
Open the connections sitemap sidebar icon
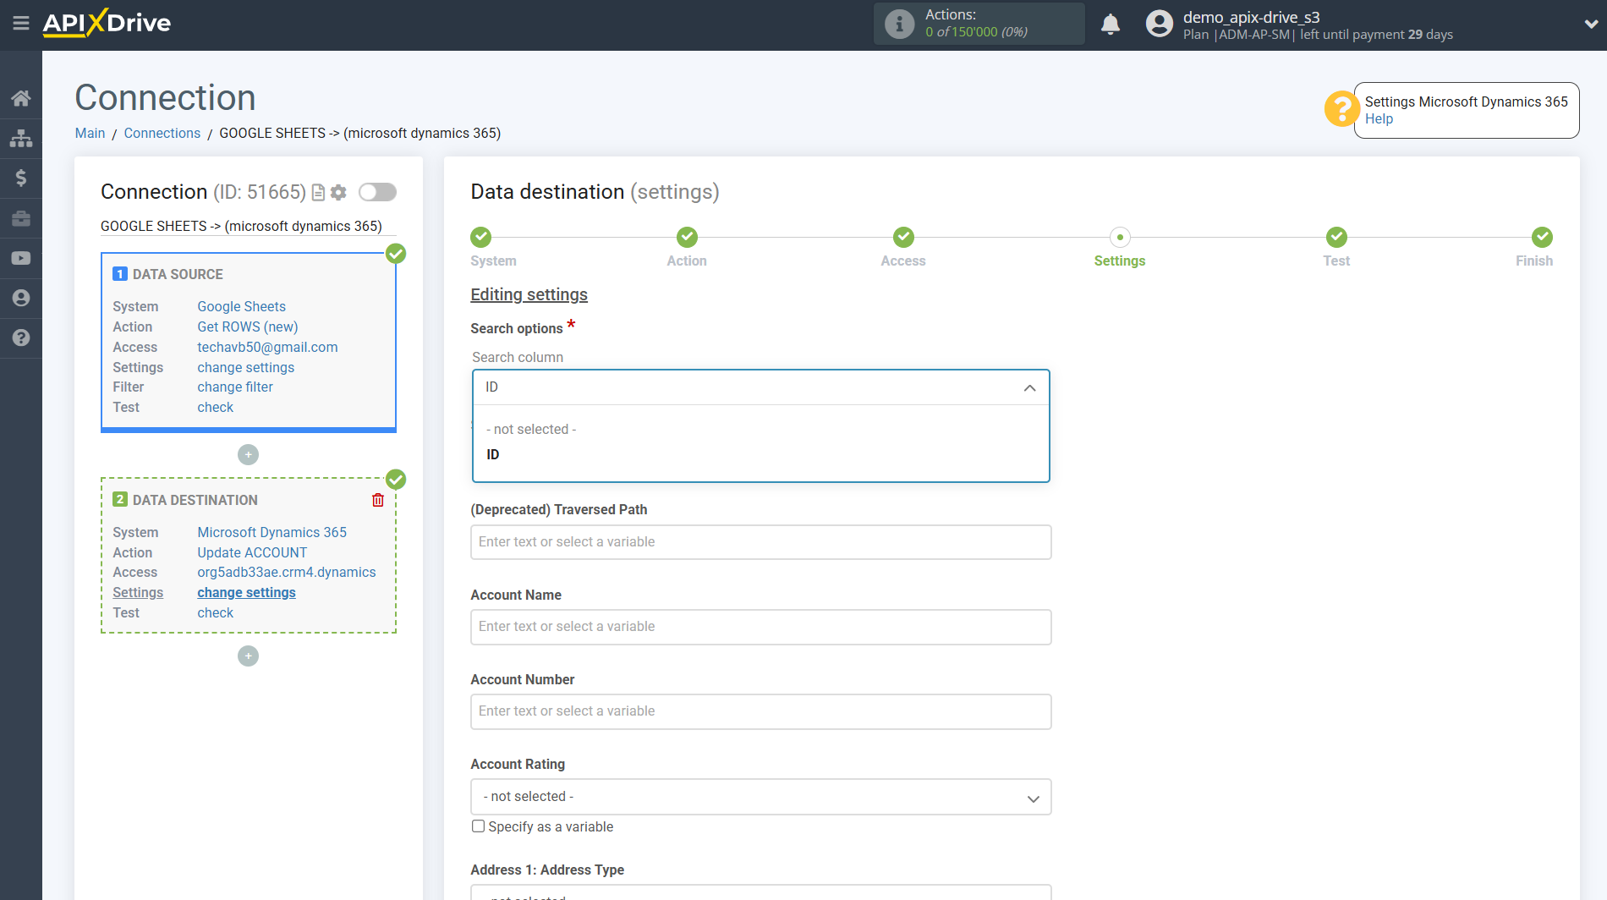pyautogui.click(x=21, y=138)
